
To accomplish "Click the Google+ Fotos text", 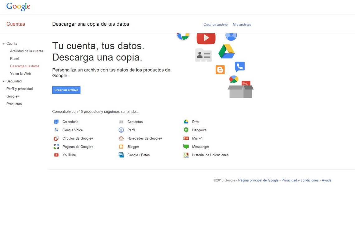I will pos(139,155).
